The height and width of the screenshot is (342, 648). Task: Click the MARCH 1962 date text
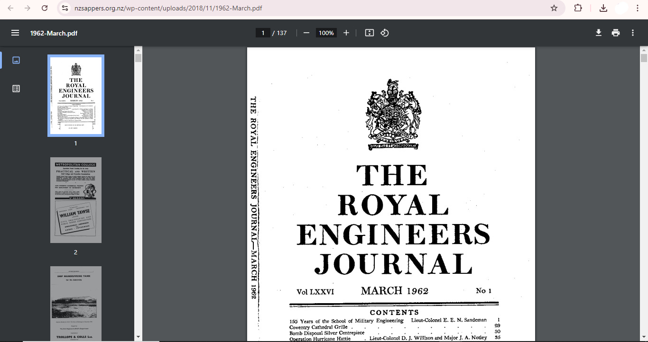(x=395, y=291)
